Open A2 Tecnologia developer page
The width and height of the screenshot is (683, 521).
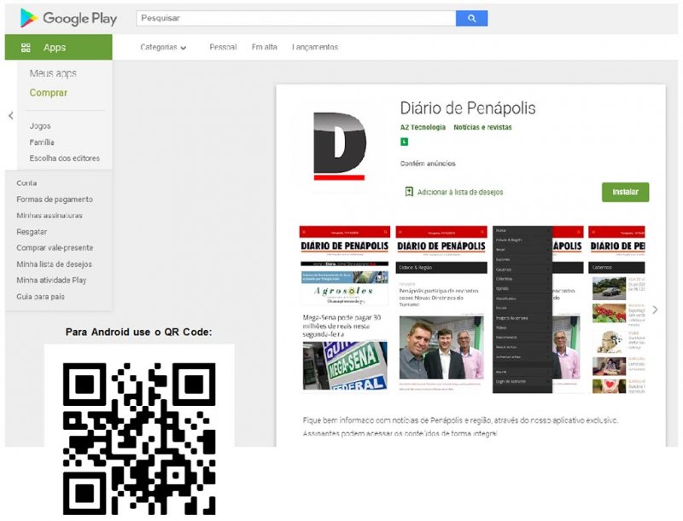point(423,127)
